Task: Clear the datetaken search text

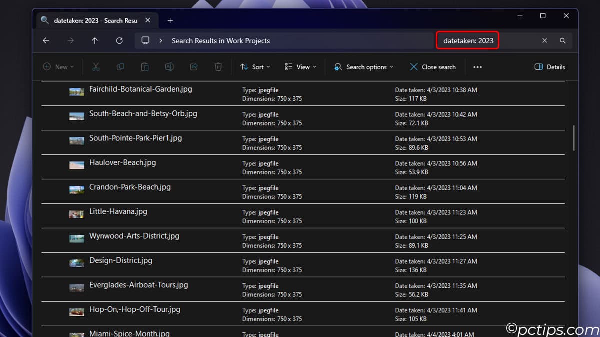Action: pos(545,41)
